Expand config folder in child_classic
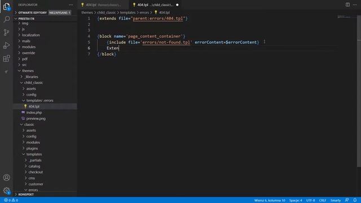The width and height of the screenshot is (361, 203). click(x=31, y=95)
